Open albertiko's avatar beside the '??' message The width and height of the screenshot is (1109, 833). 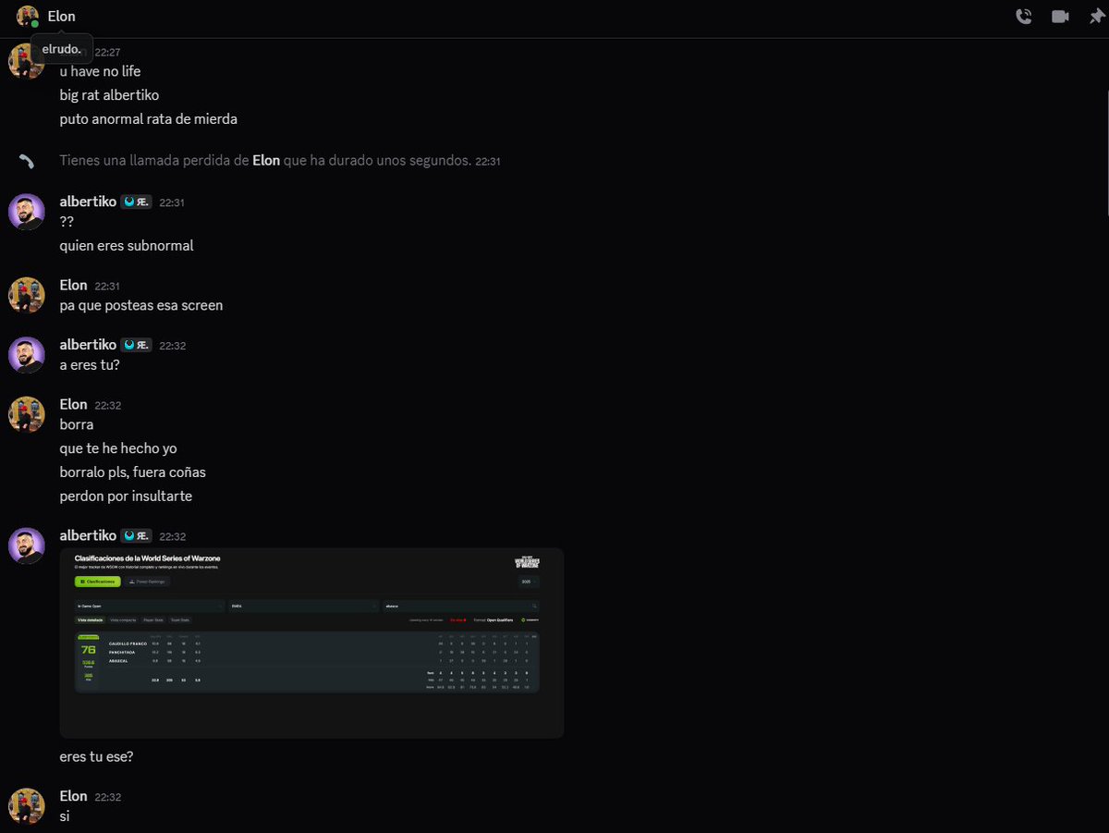[27, 212]
